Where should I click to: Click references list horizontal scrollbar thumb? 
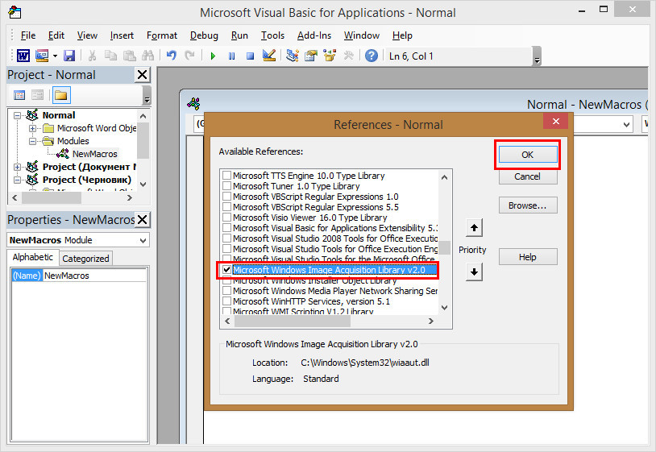[x=293, y=321]
